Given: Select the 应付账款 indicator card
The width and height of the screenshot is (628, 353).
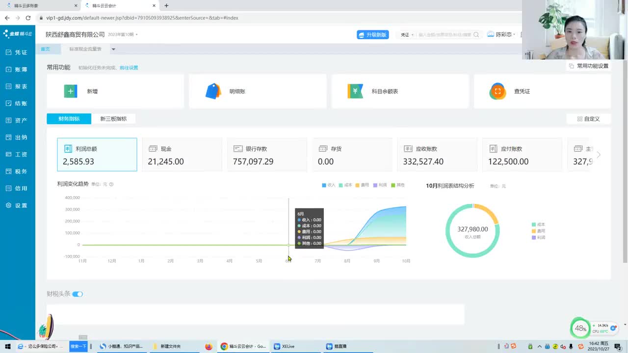Looking at the screenshot, I should coord(522,154).
